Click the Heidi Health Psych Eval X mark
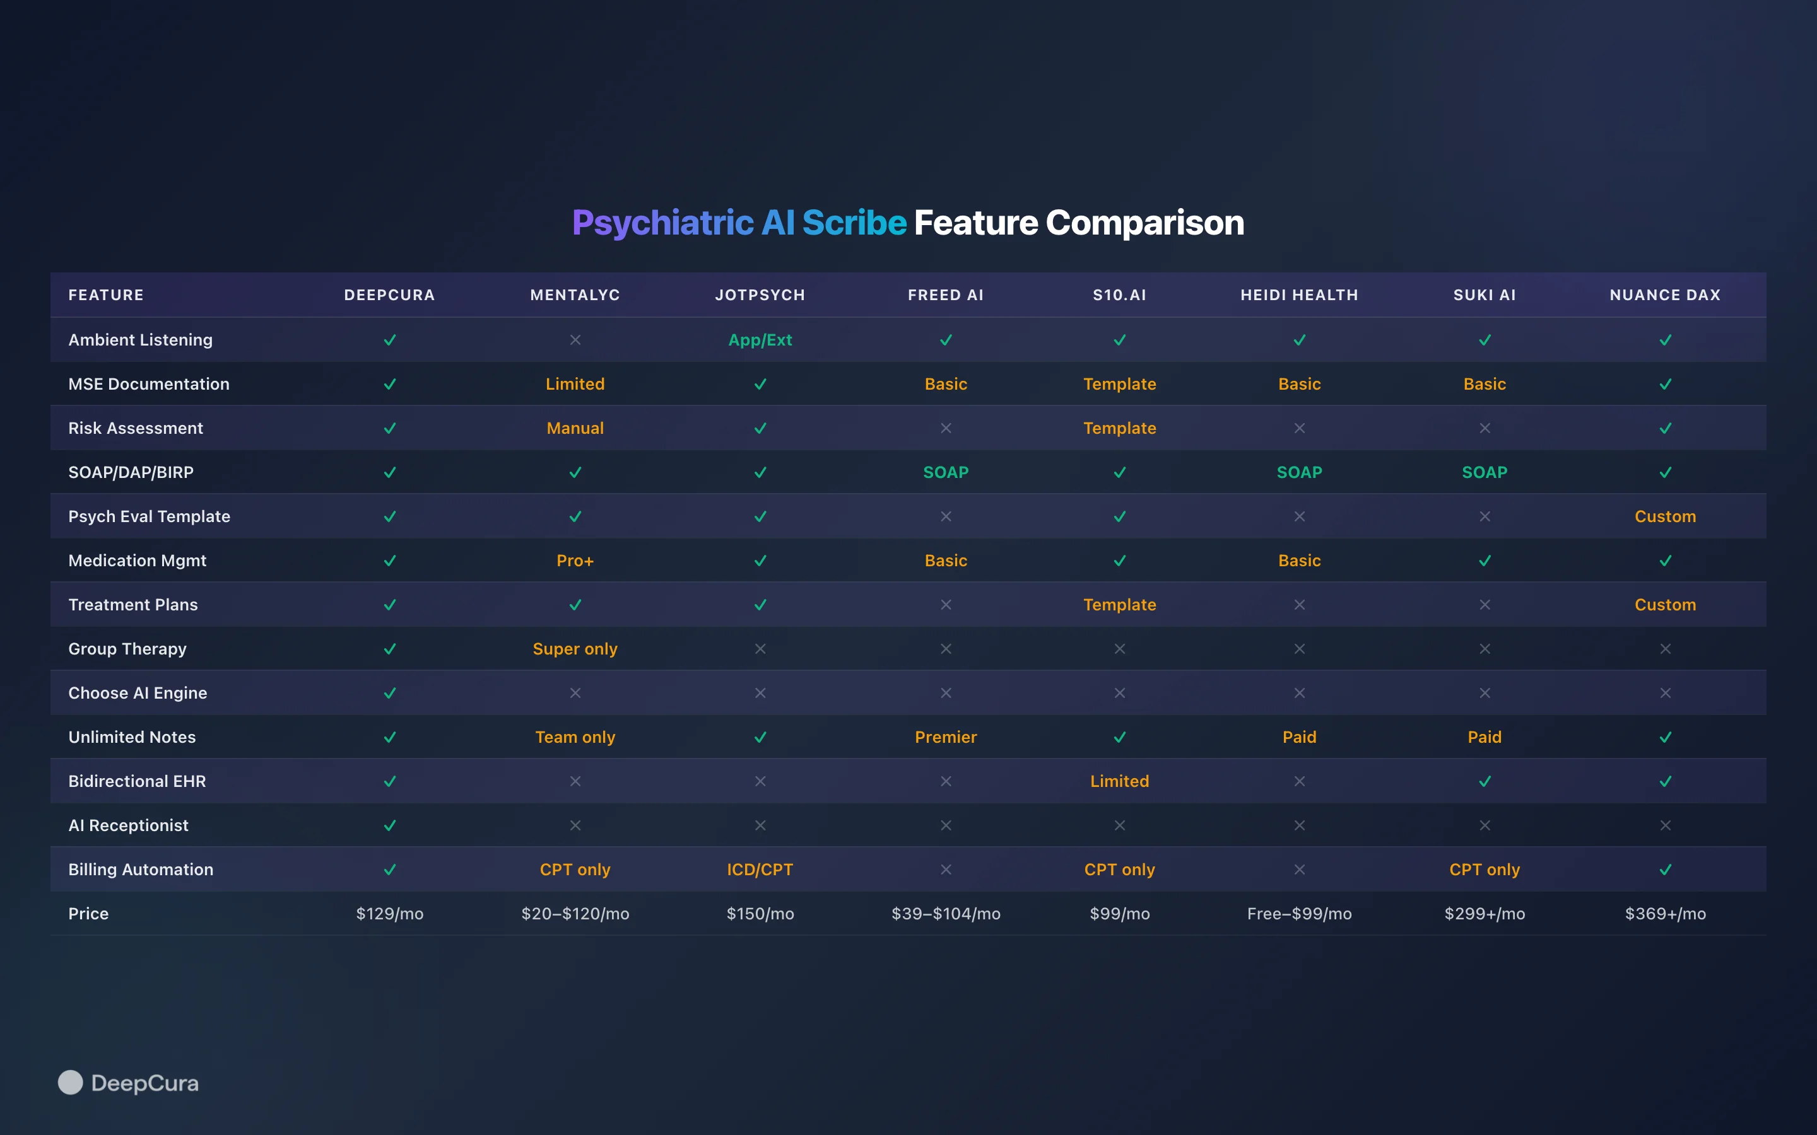Image resolution: width=1817 pixels, height=1135 pixels. pos(1299,516)
